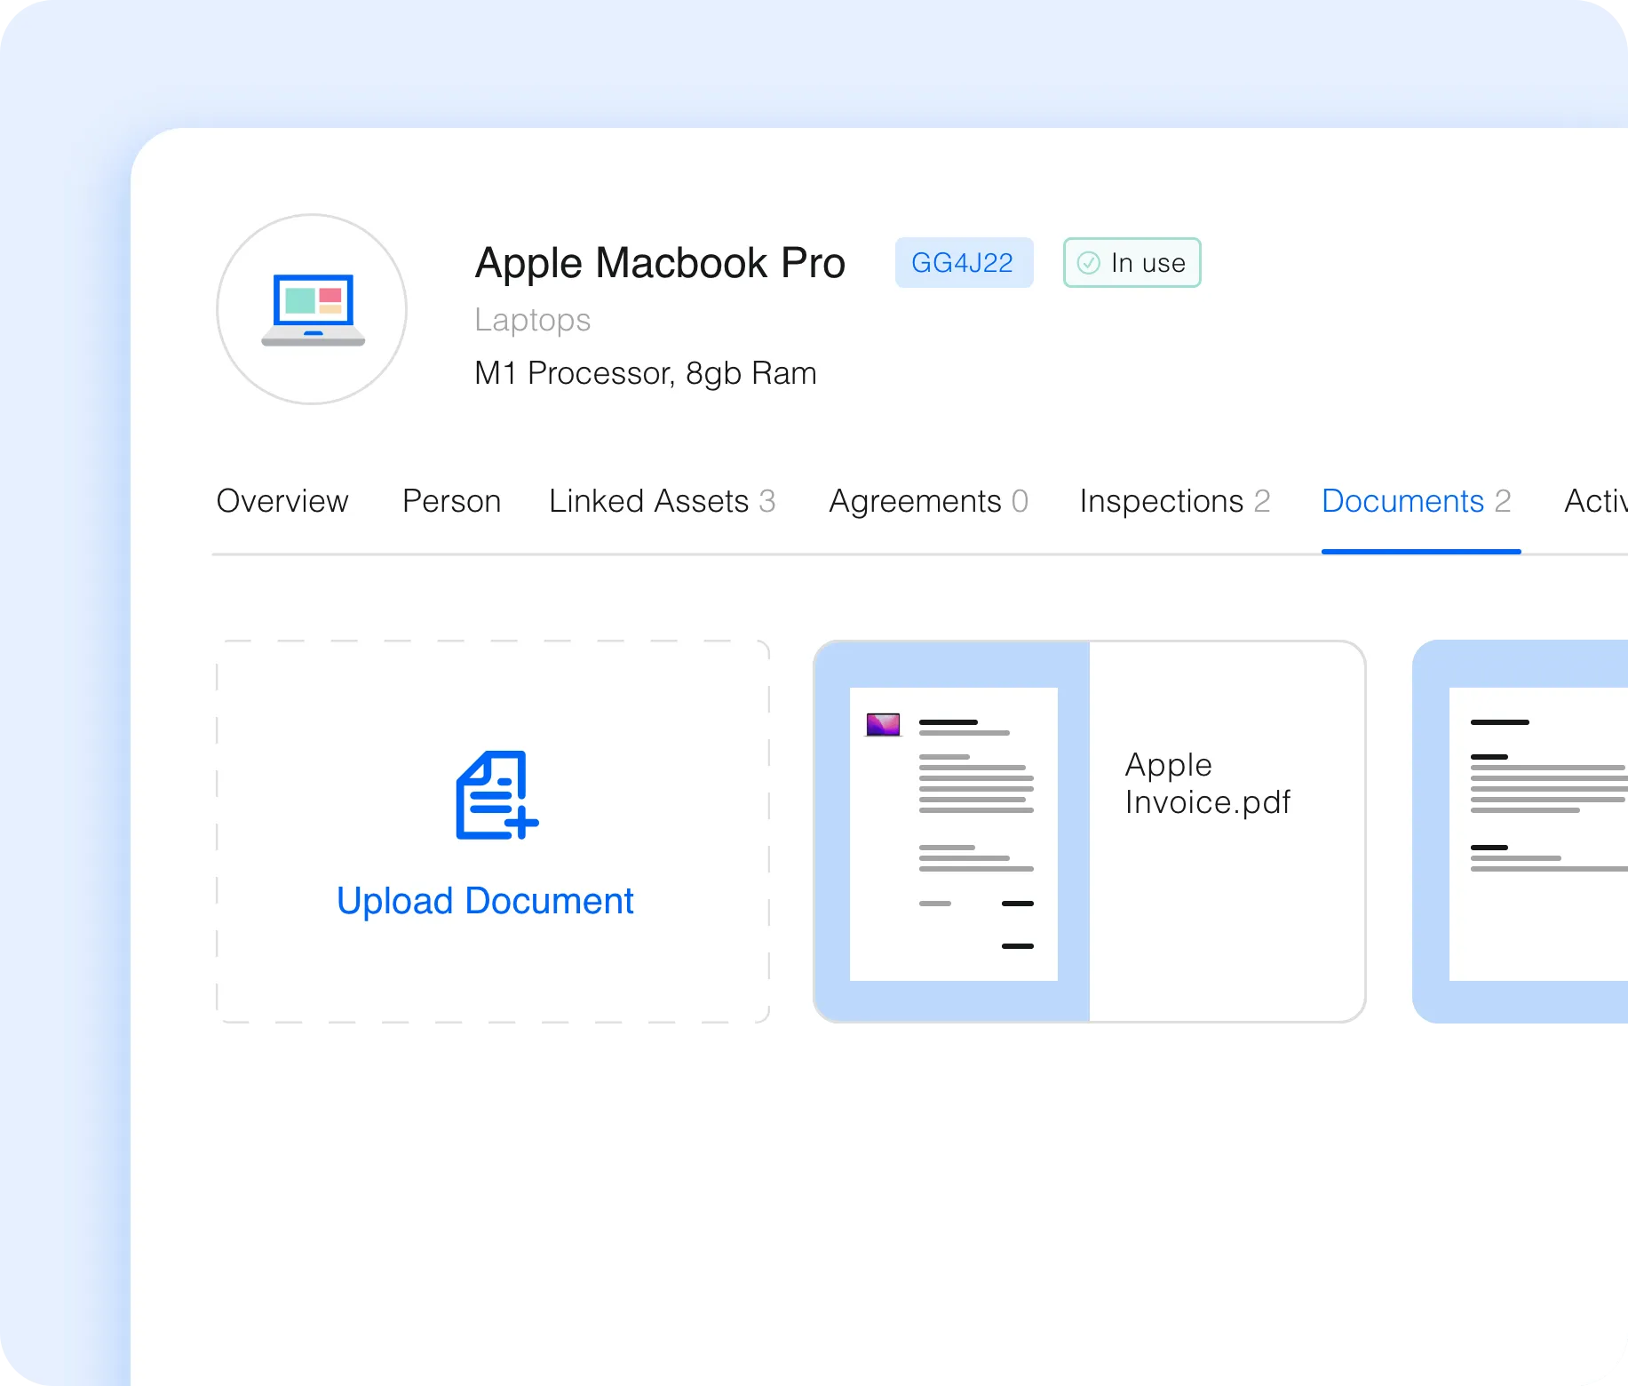
Task: Click the Apple Invoice.pdf file name
Action: click(1207, 784)
